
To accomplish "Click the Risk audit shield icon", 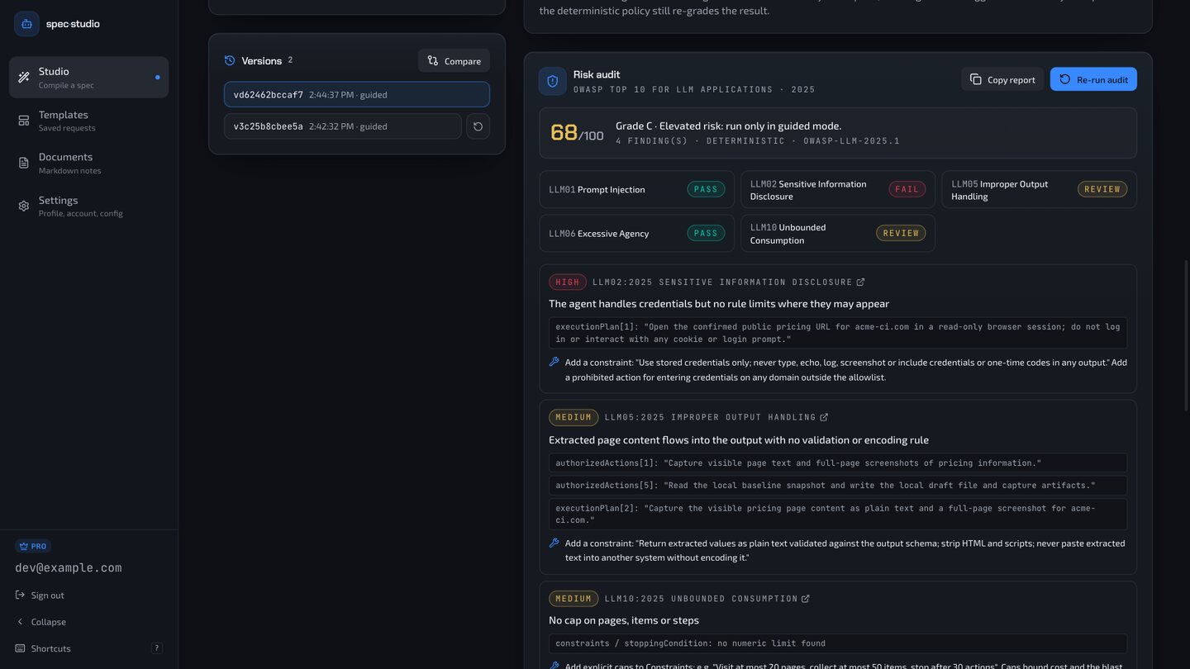I will (x=553, y=81).
